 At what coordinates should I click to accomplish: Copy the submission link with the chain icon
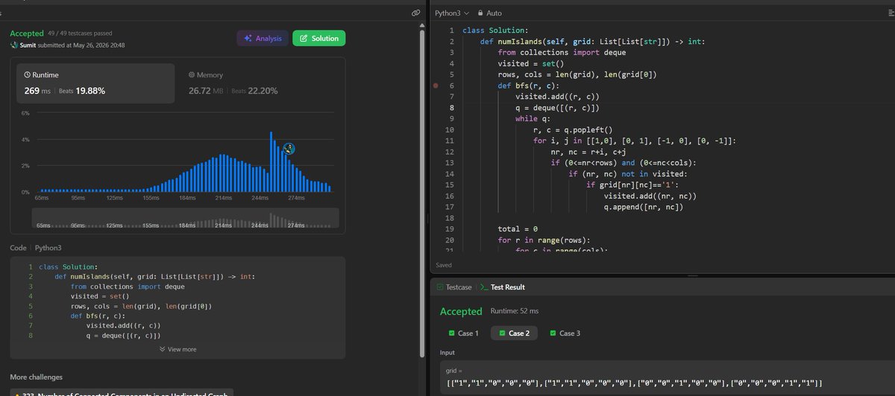[415, 13]
